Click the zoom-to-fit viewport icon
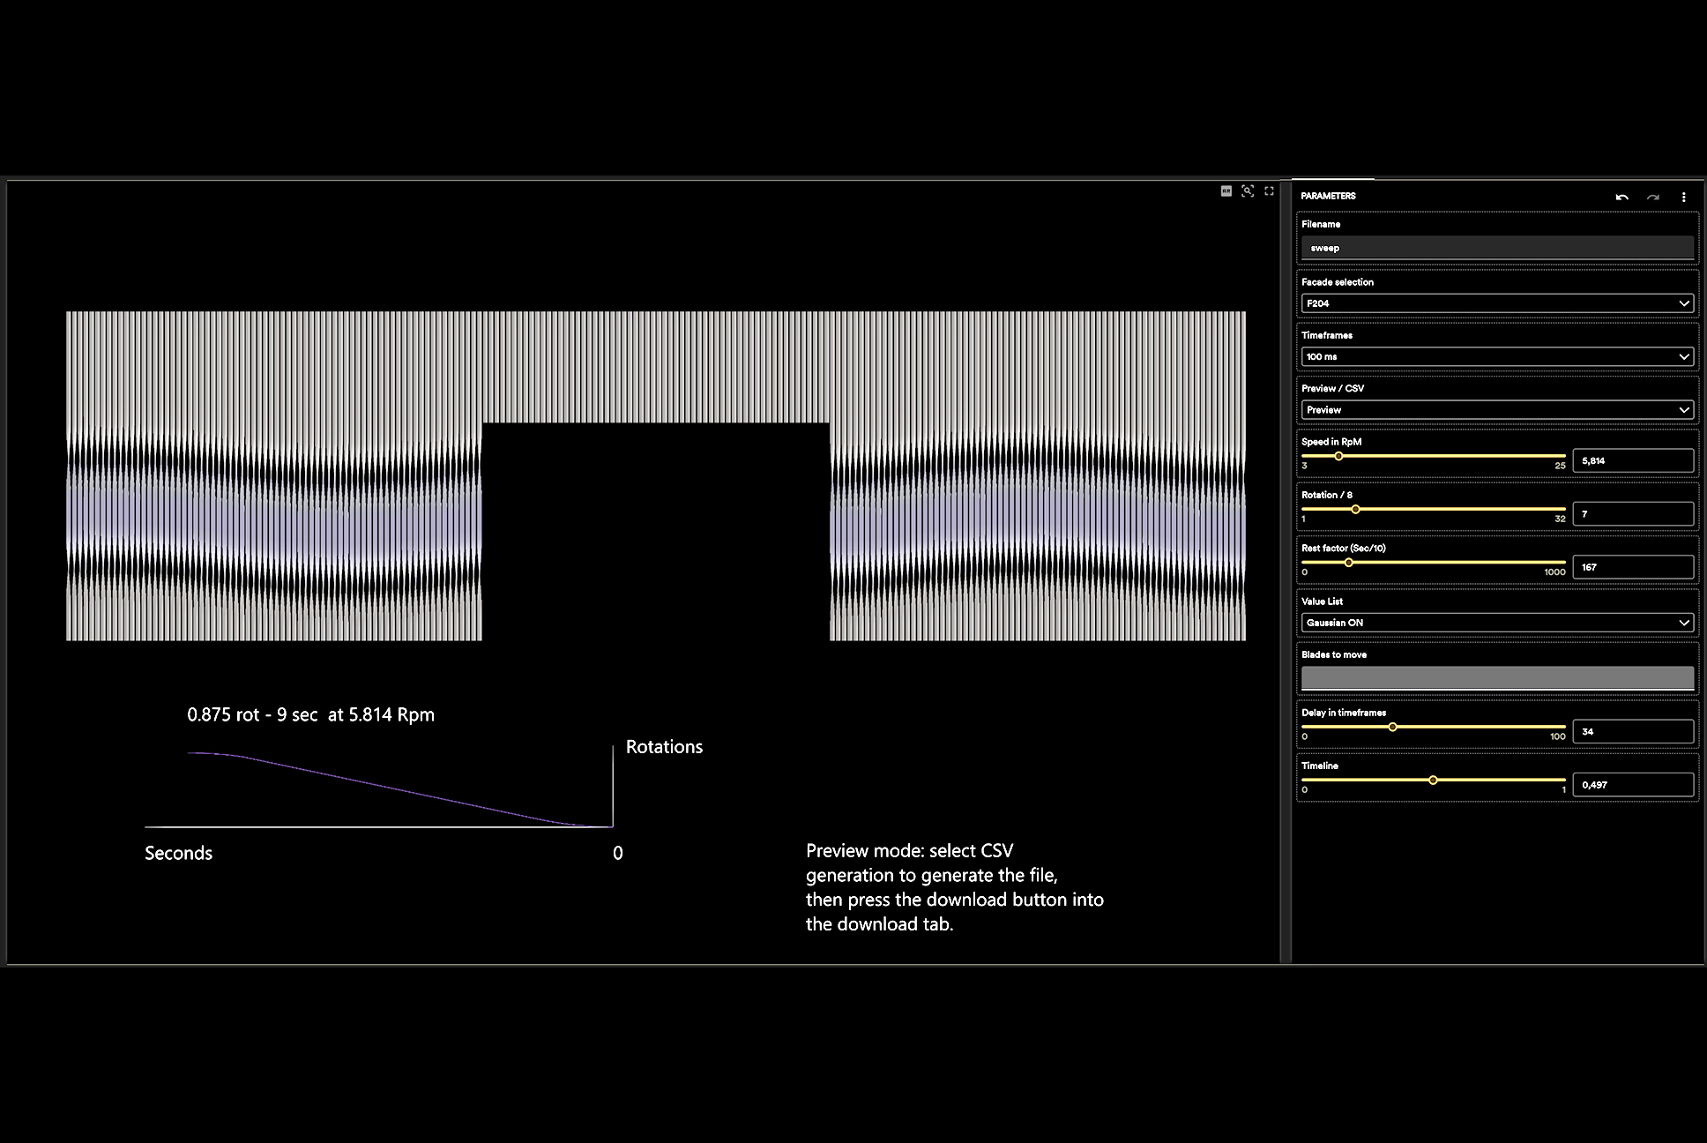The height and width of the screenshot is (1143, 1707). (1248, 191)
